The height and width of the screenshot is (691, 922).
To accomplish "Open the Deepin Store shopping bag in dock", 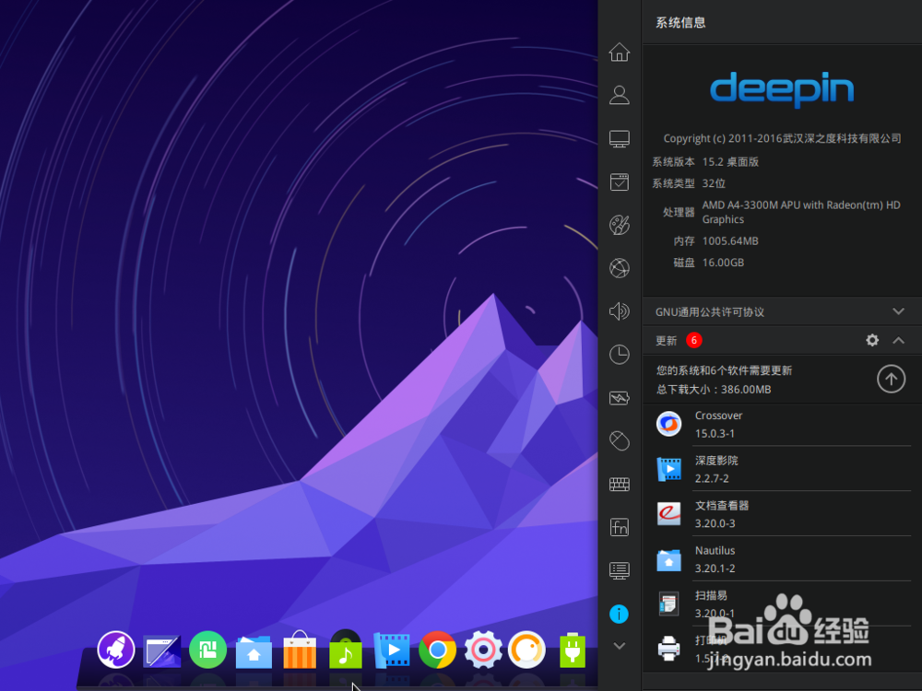I will point(300,650).
